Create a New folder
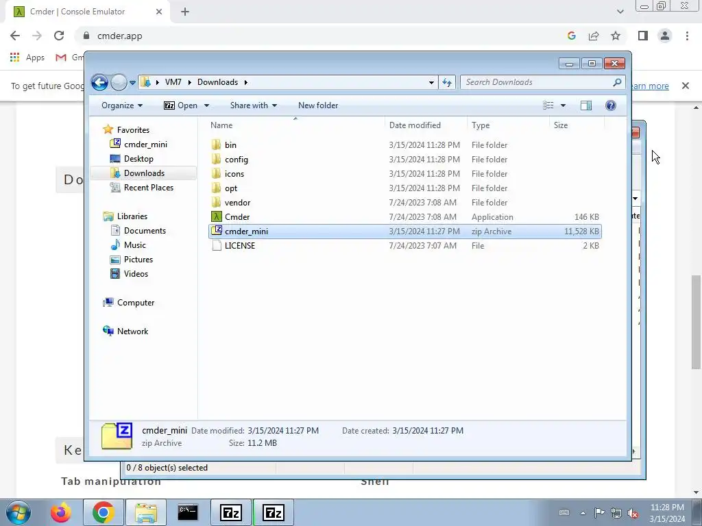This screenshot has width=702, height=526. click(x=318, y=105)
